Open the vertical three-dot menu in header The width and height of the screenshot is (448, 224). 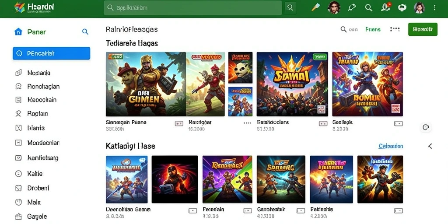[434, 8]
